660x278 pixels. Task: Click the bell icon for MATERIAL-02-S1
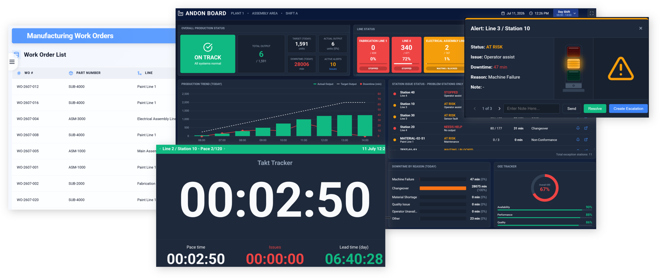point(578,140)
